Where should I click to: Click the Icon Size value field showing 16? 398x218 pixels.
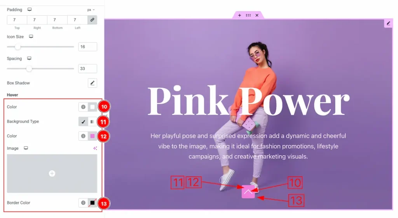click(x=87, y=47)
